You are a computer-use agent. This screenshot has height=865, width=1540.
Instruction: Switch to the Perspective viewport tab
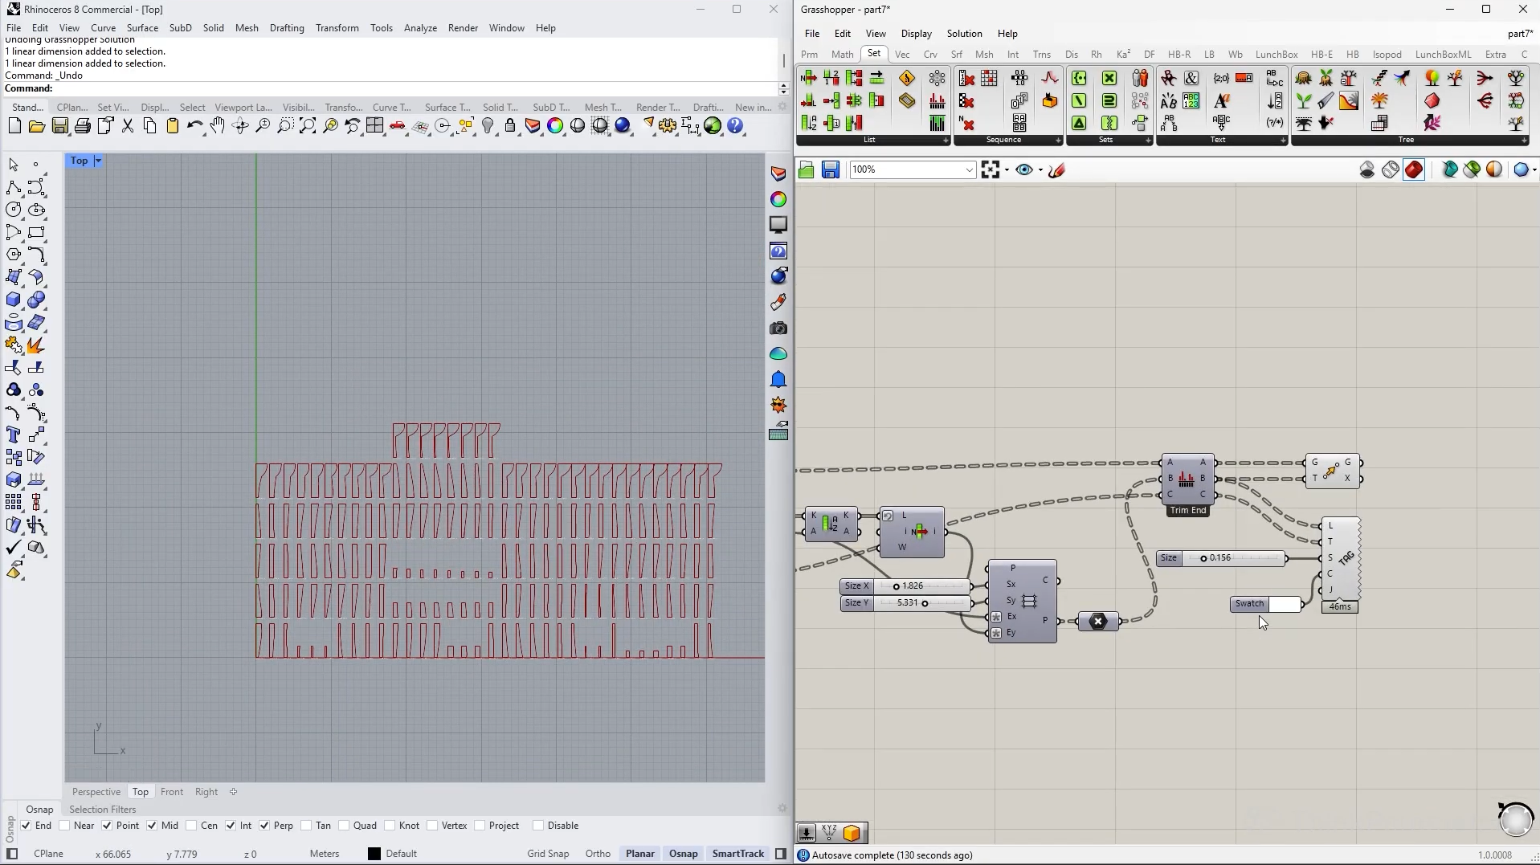point(96,792)
